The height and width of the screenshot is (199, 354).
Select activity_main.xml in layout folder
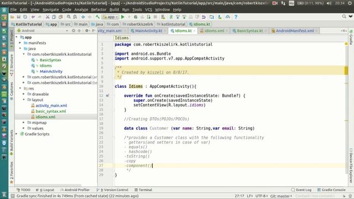(51, 106)
